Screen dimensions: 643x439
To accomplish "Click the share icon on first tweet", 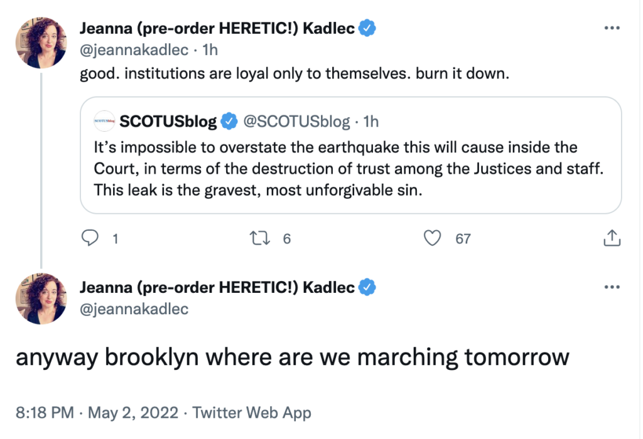I will [612, 238].
